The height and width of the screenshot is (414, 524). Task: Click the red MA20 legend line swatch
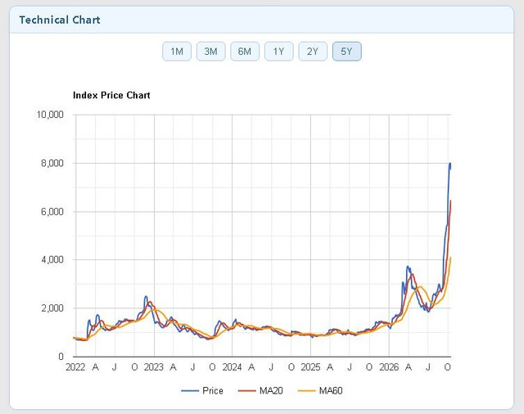pos(247,390)
